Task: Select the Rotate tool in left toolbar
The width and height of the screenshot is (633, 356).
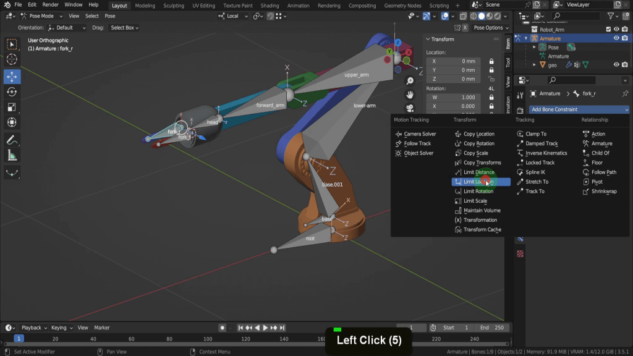Action: pos(12,92)
